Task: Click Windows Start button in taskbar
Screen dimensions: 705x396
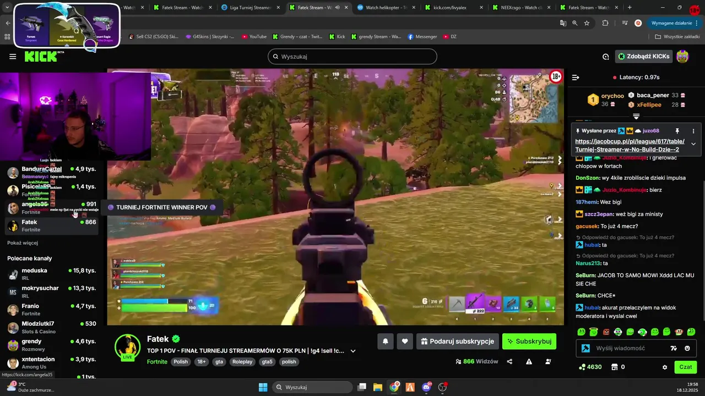Action: [263, 387]
